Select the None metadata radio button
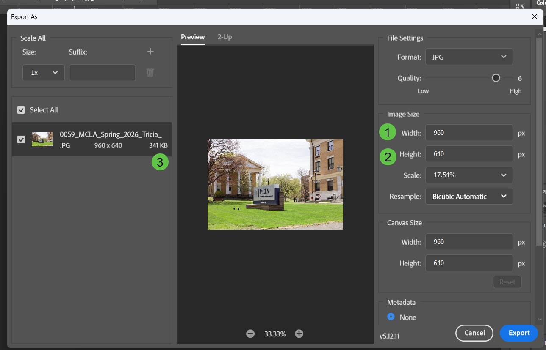The height and width of the screenshot is (350, 546). coord(391,317)
